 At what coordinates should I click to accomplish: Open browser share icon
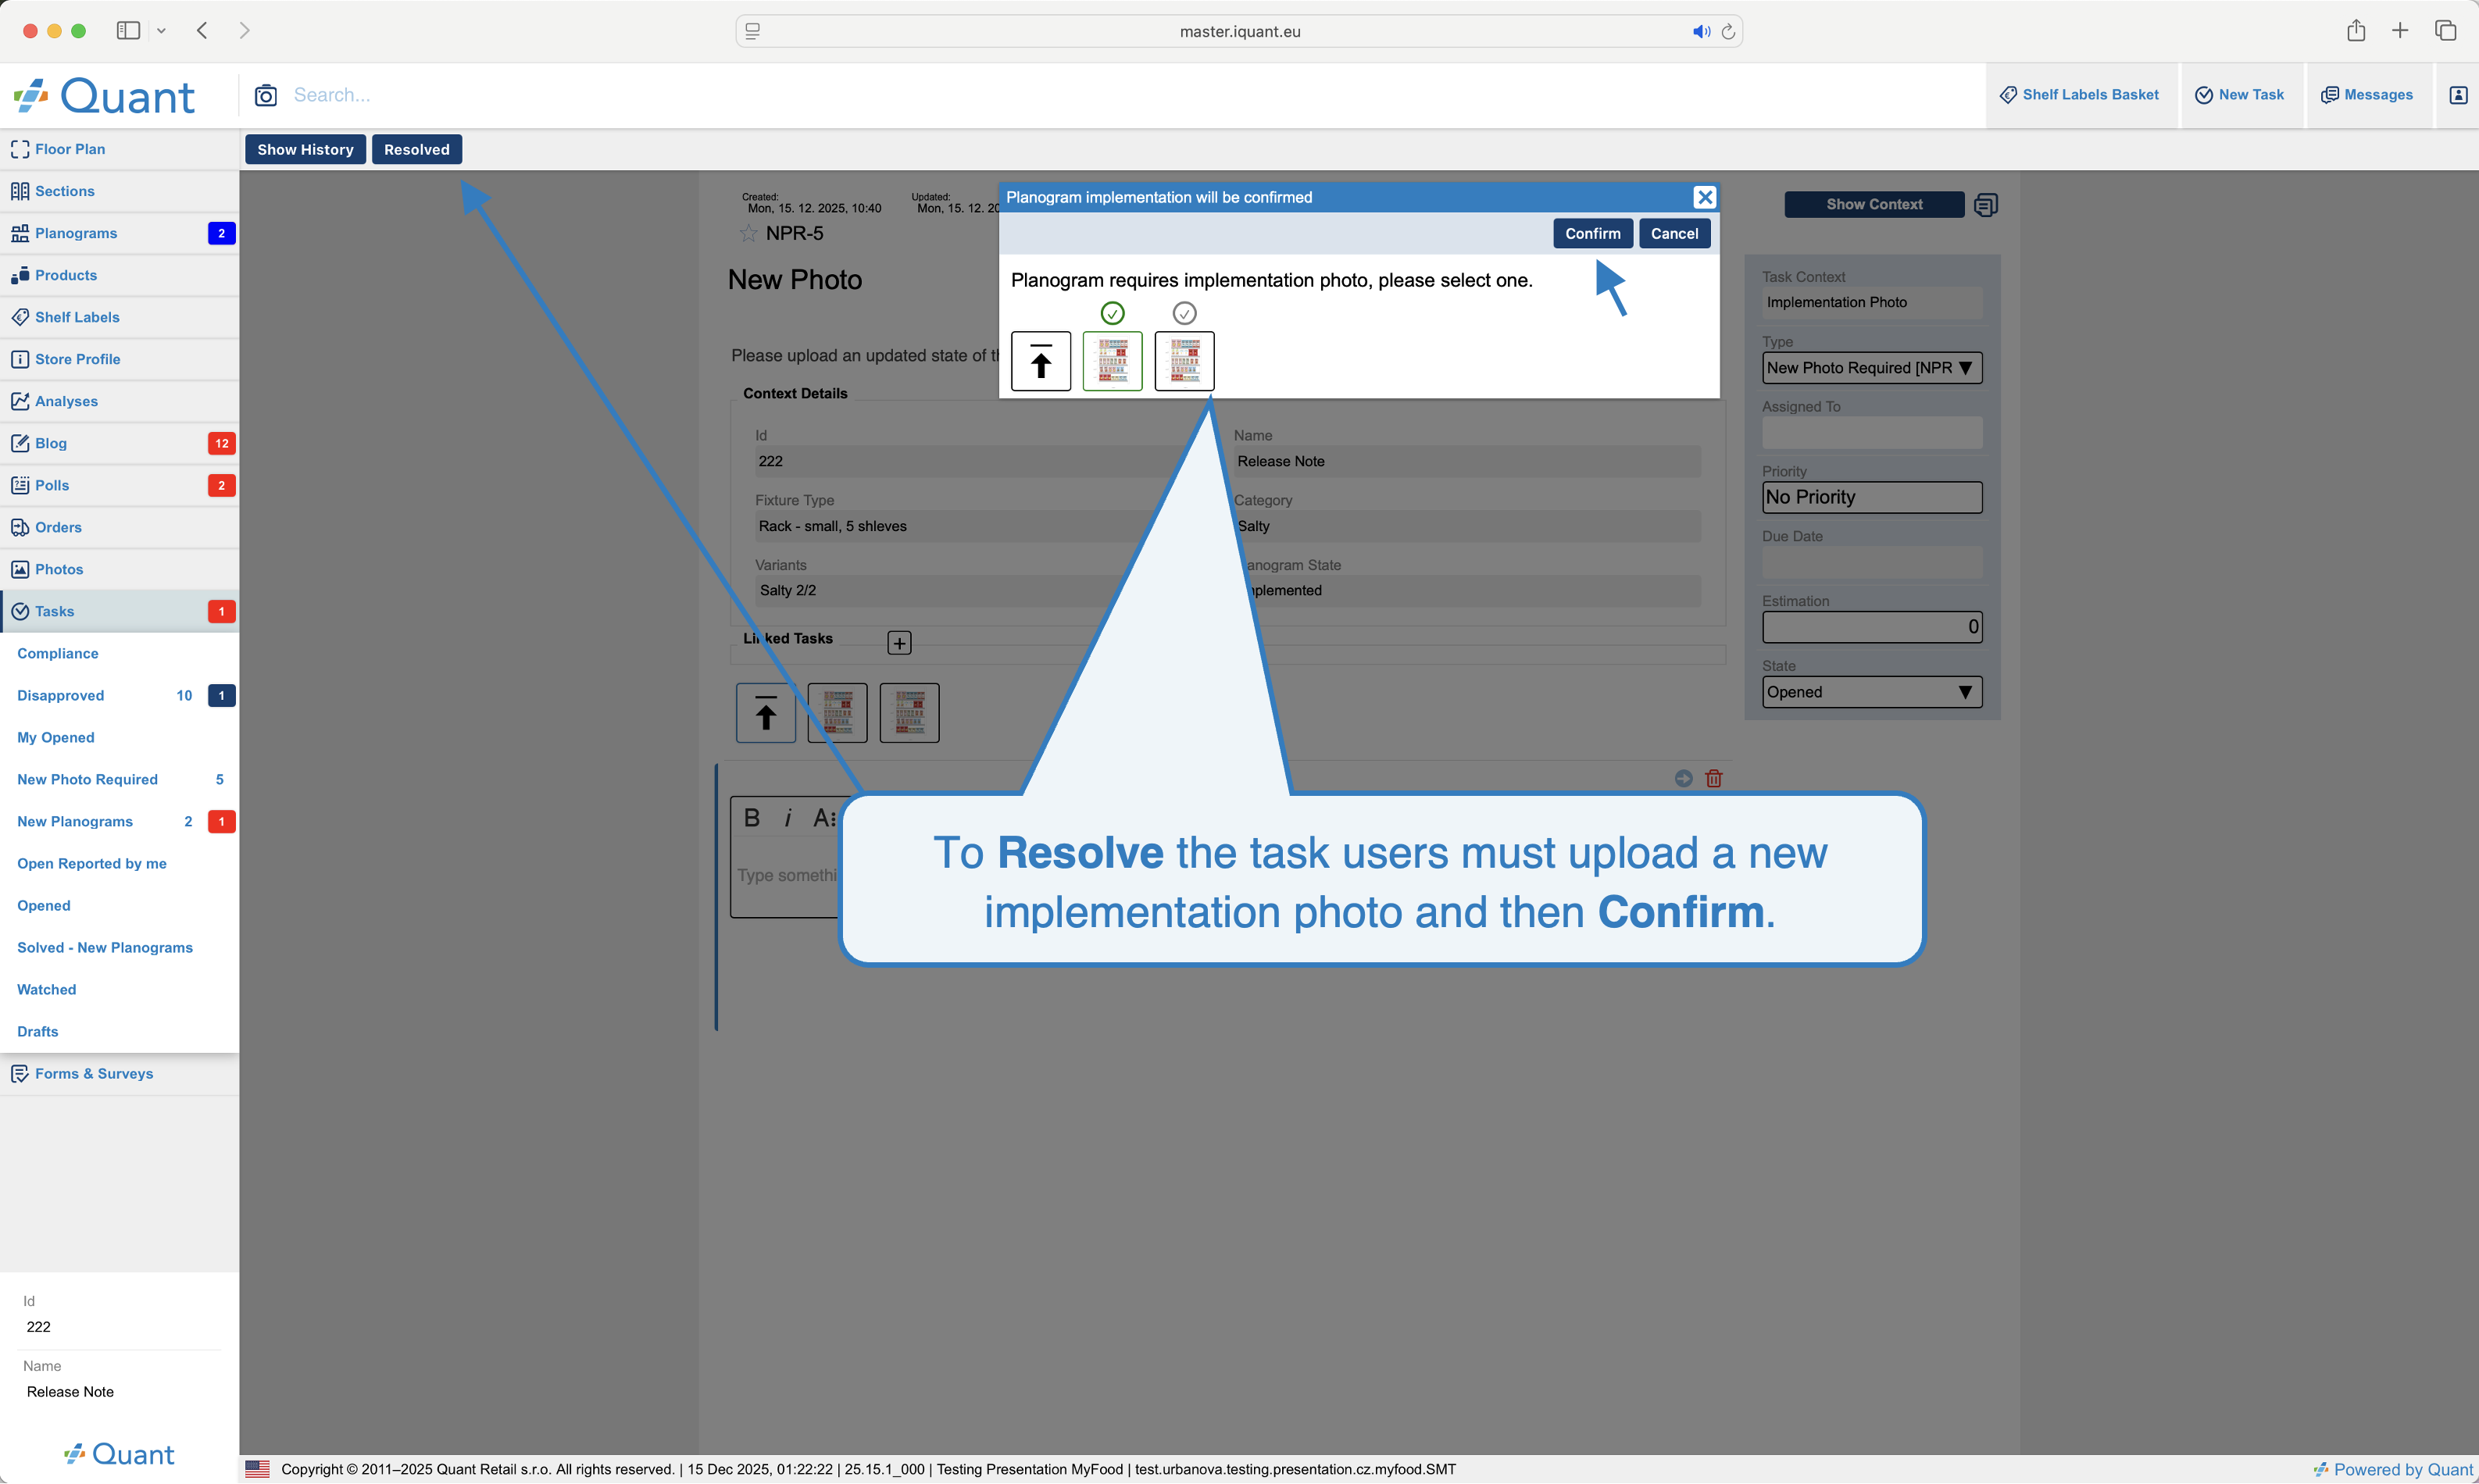tap(2356, 30)
